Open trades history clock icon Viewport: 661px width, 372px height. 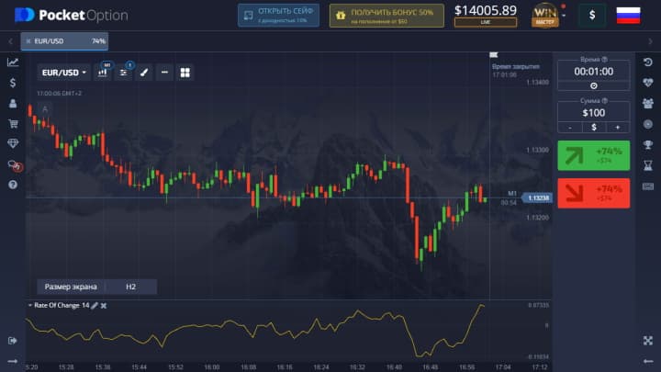(x=648, y=62)
